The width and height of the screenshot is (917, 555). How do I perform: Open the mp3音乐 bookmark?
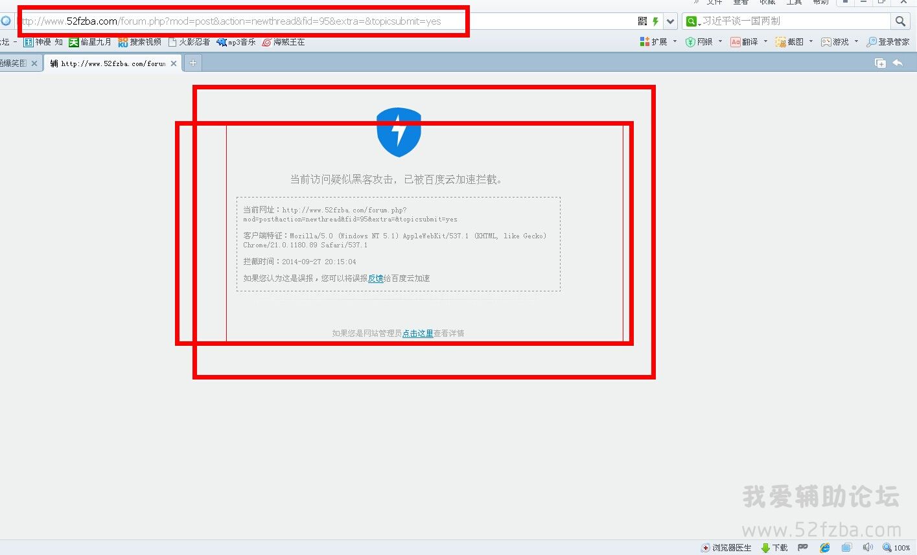[x=236, y=42]
